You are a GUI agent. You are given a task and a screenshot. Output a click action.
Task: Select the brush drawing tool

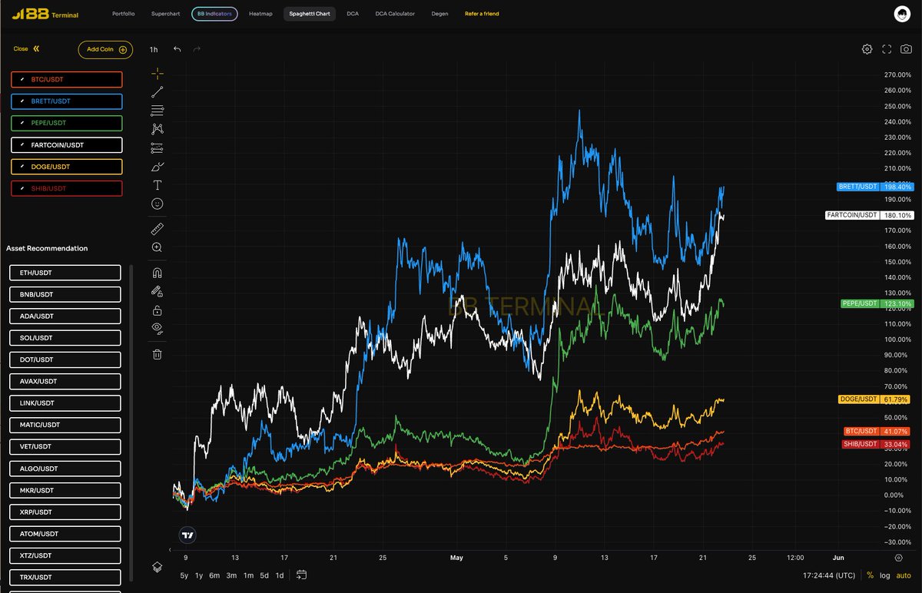(158, 166)
